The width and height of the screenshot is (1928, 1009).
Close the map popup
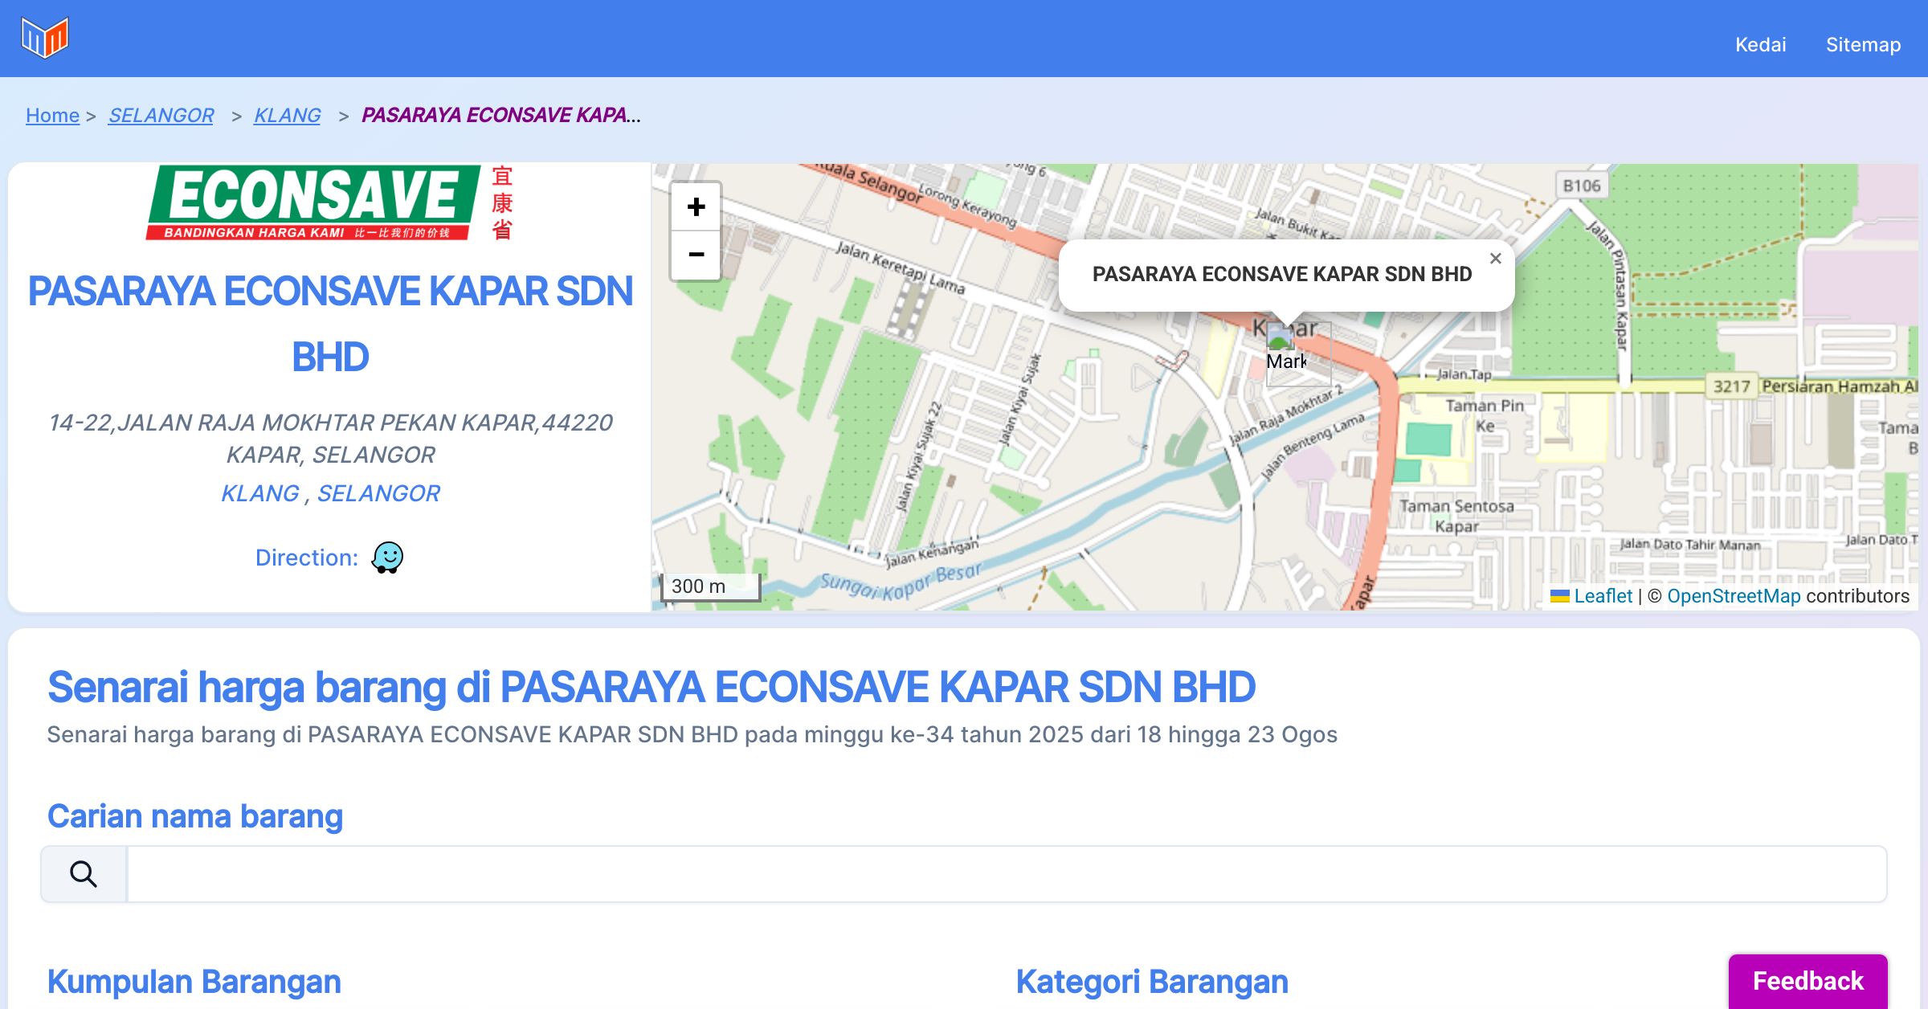coord(1495,259)
